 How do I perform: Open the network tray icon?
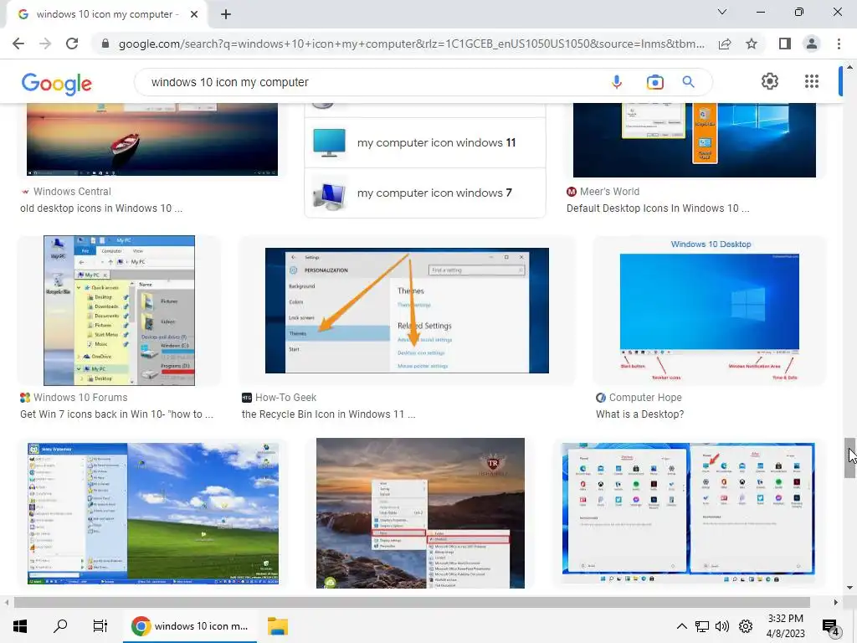(x=702, y=626)
